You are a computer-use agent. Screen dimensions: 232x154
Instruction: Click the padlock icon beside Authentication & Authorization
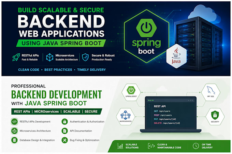(x=65, y=122)
